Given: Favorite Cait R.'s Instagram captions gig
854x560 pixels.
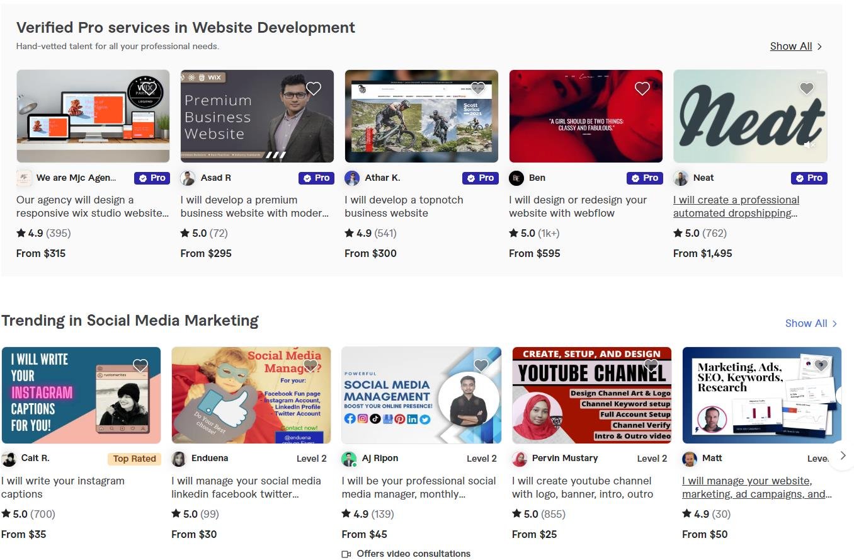Looking at the screenshot, I should pos(140,365).
